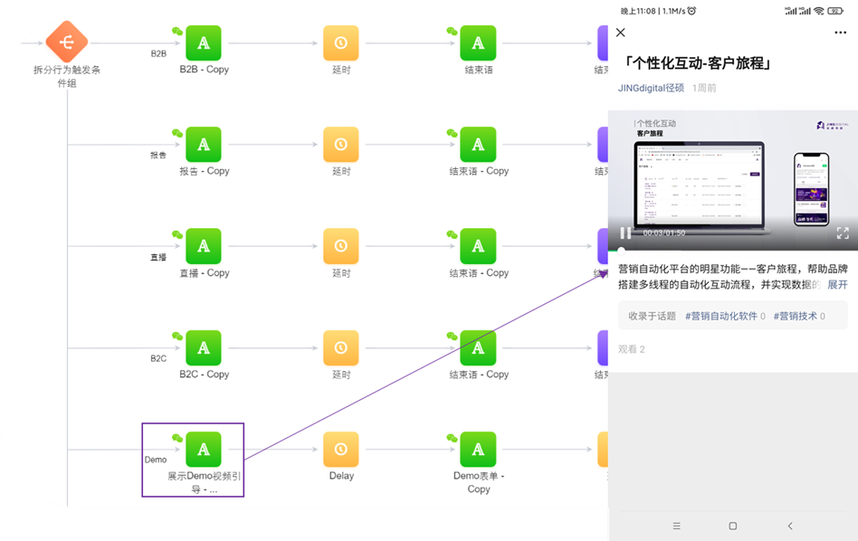Select the 直播 - Copy broadcast node
The image size is (858, 541).
pyautogui.click(x=204, y=247)
